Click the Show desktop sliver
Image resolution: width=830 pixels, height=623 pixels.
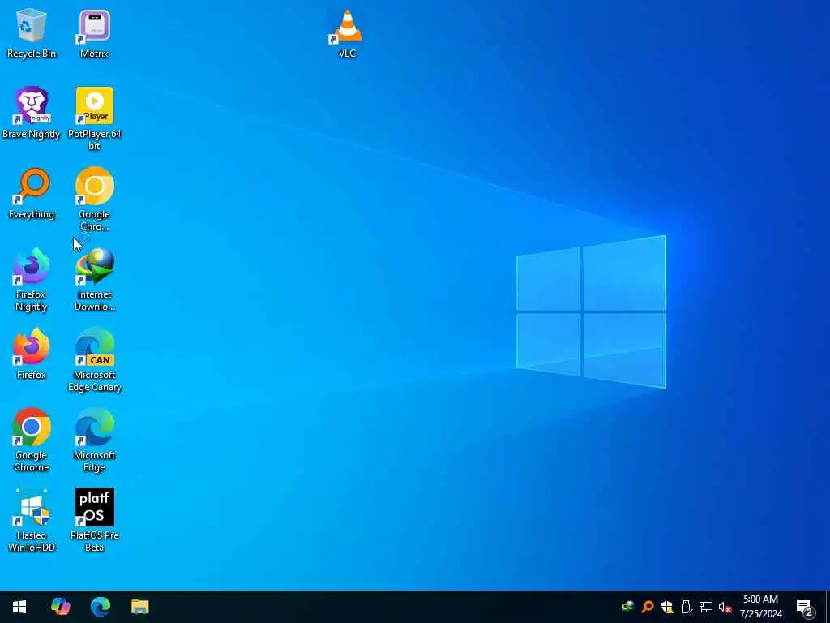828,607
